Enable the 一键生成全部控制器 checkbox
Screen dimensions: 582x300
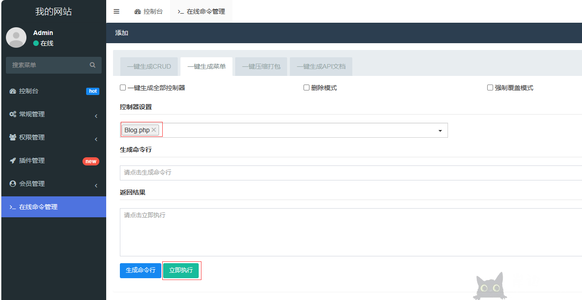(x=123, y=87)
